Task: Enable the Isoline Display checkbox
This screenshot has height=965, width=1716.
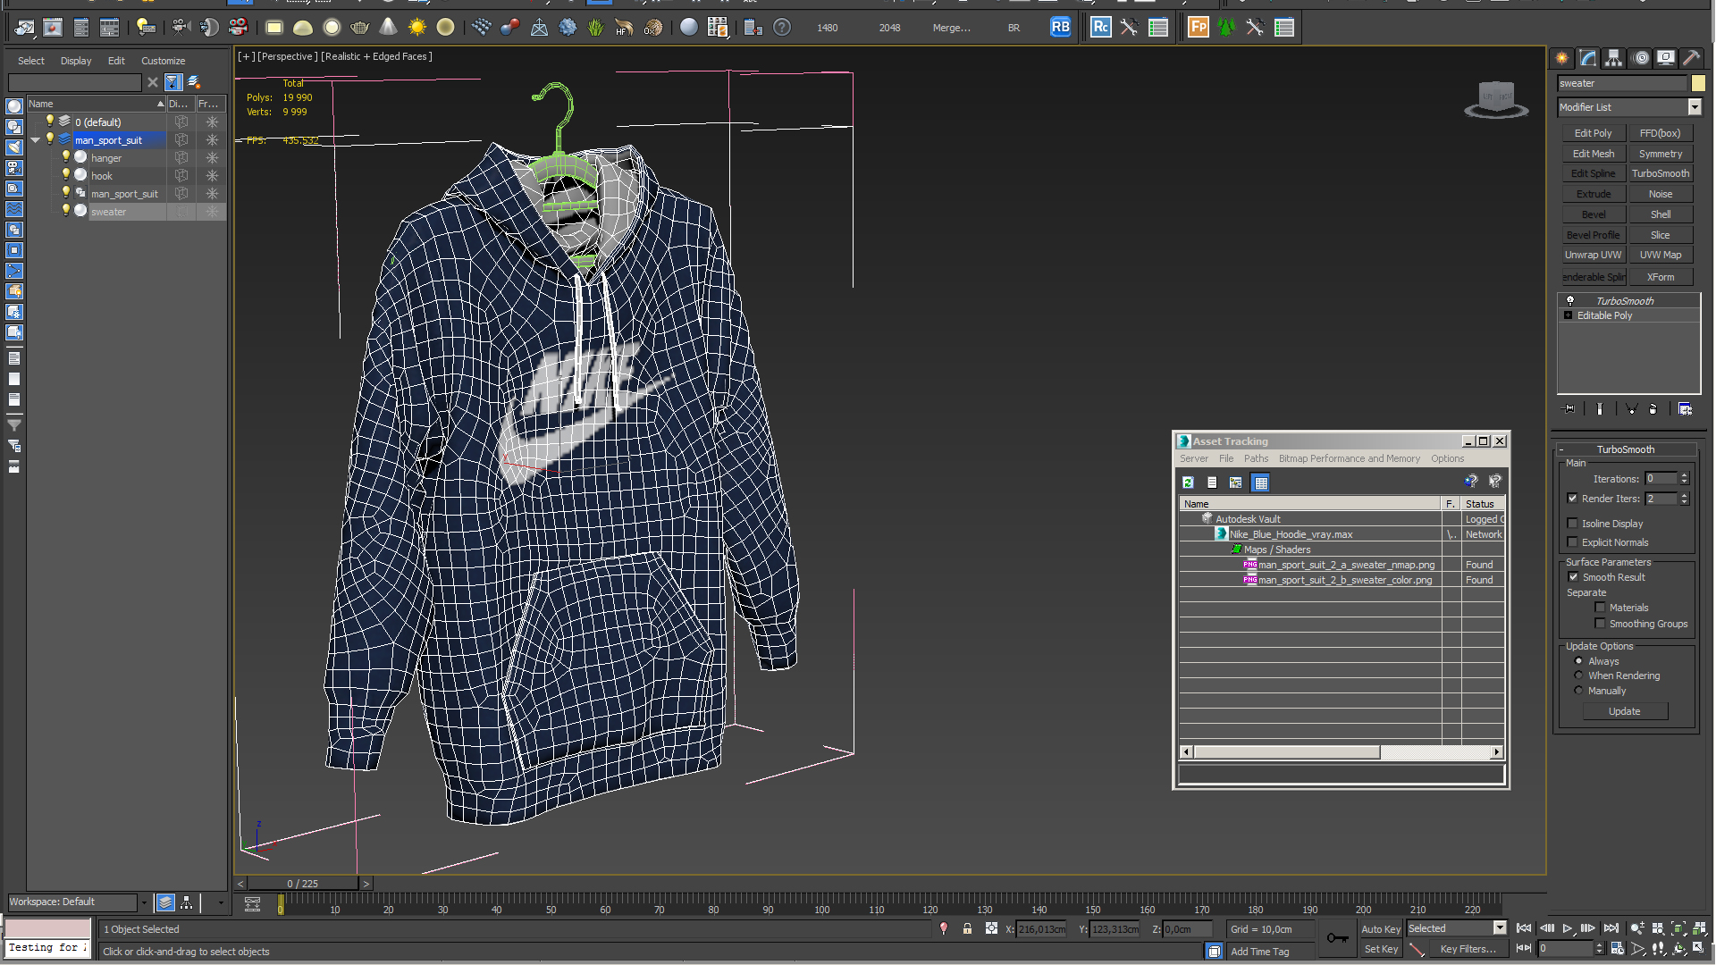Action: click(1573, 524)
